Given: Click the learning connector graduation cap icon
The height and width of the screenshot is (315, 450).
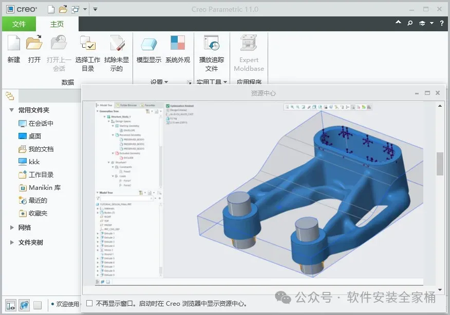Looking at the screenshot, I should pos(422,23).
